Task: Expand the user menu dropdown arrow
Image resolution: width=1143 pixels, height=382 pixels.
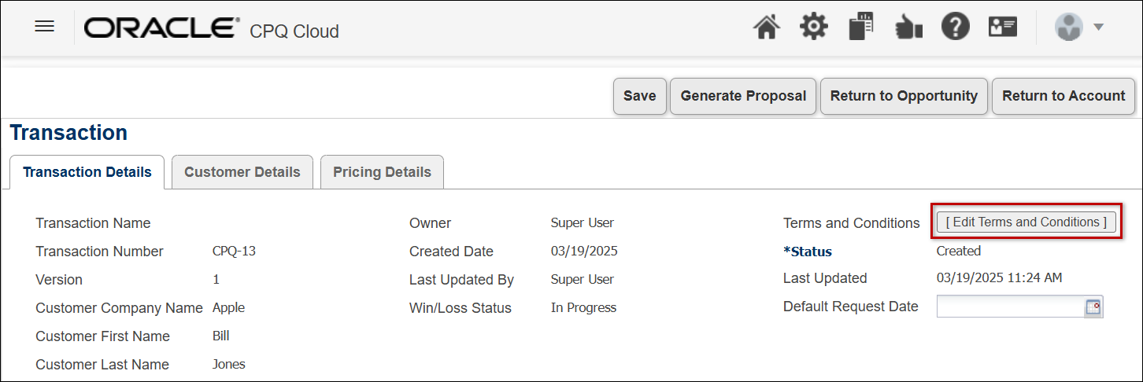Action: click(x=1099, y=28)
